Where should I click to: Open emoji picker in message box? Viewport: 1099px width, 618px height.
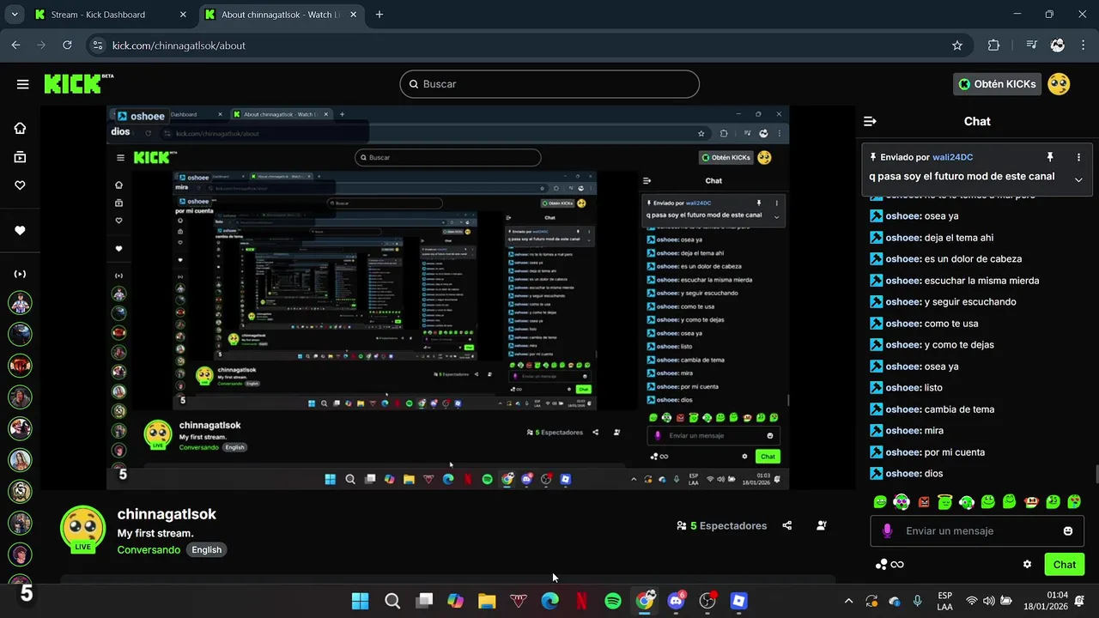tap(1068, 531)
